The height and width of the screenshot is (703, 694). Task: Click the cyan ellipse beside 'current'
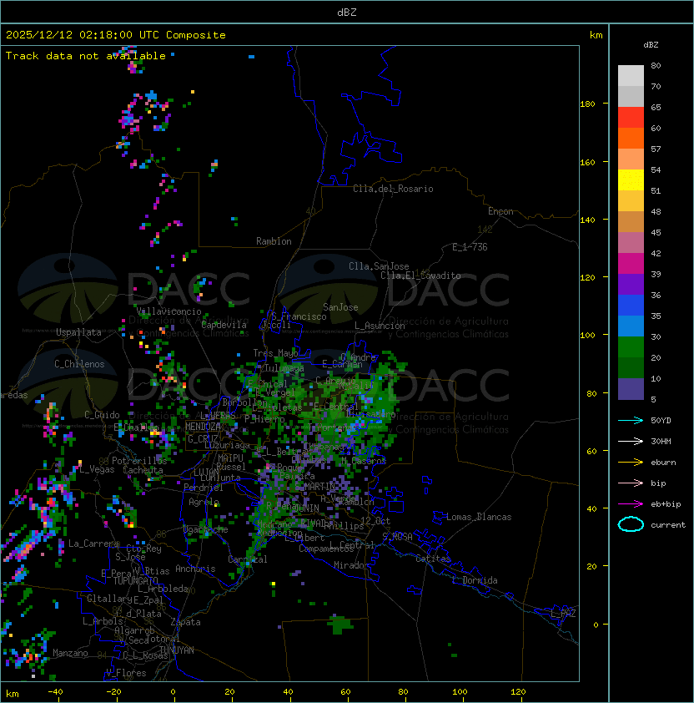click(631, 524)
